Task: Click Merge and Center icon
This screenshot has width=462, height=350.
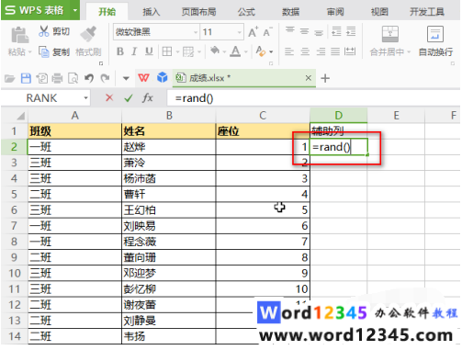Action: point(390,34)
